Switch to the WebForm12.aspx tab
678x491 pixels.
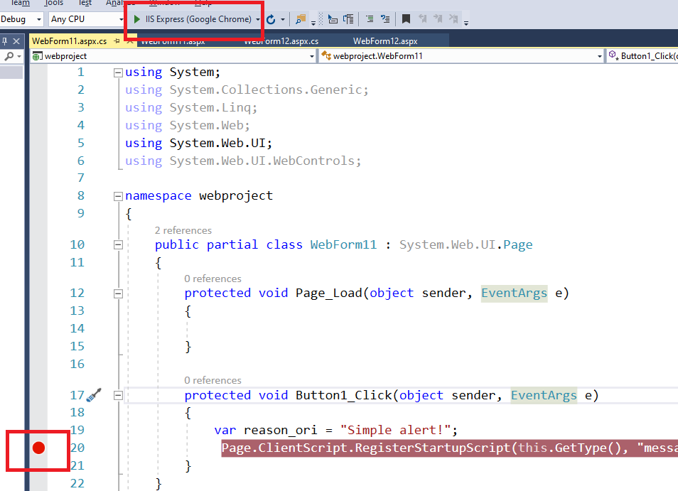385,41
